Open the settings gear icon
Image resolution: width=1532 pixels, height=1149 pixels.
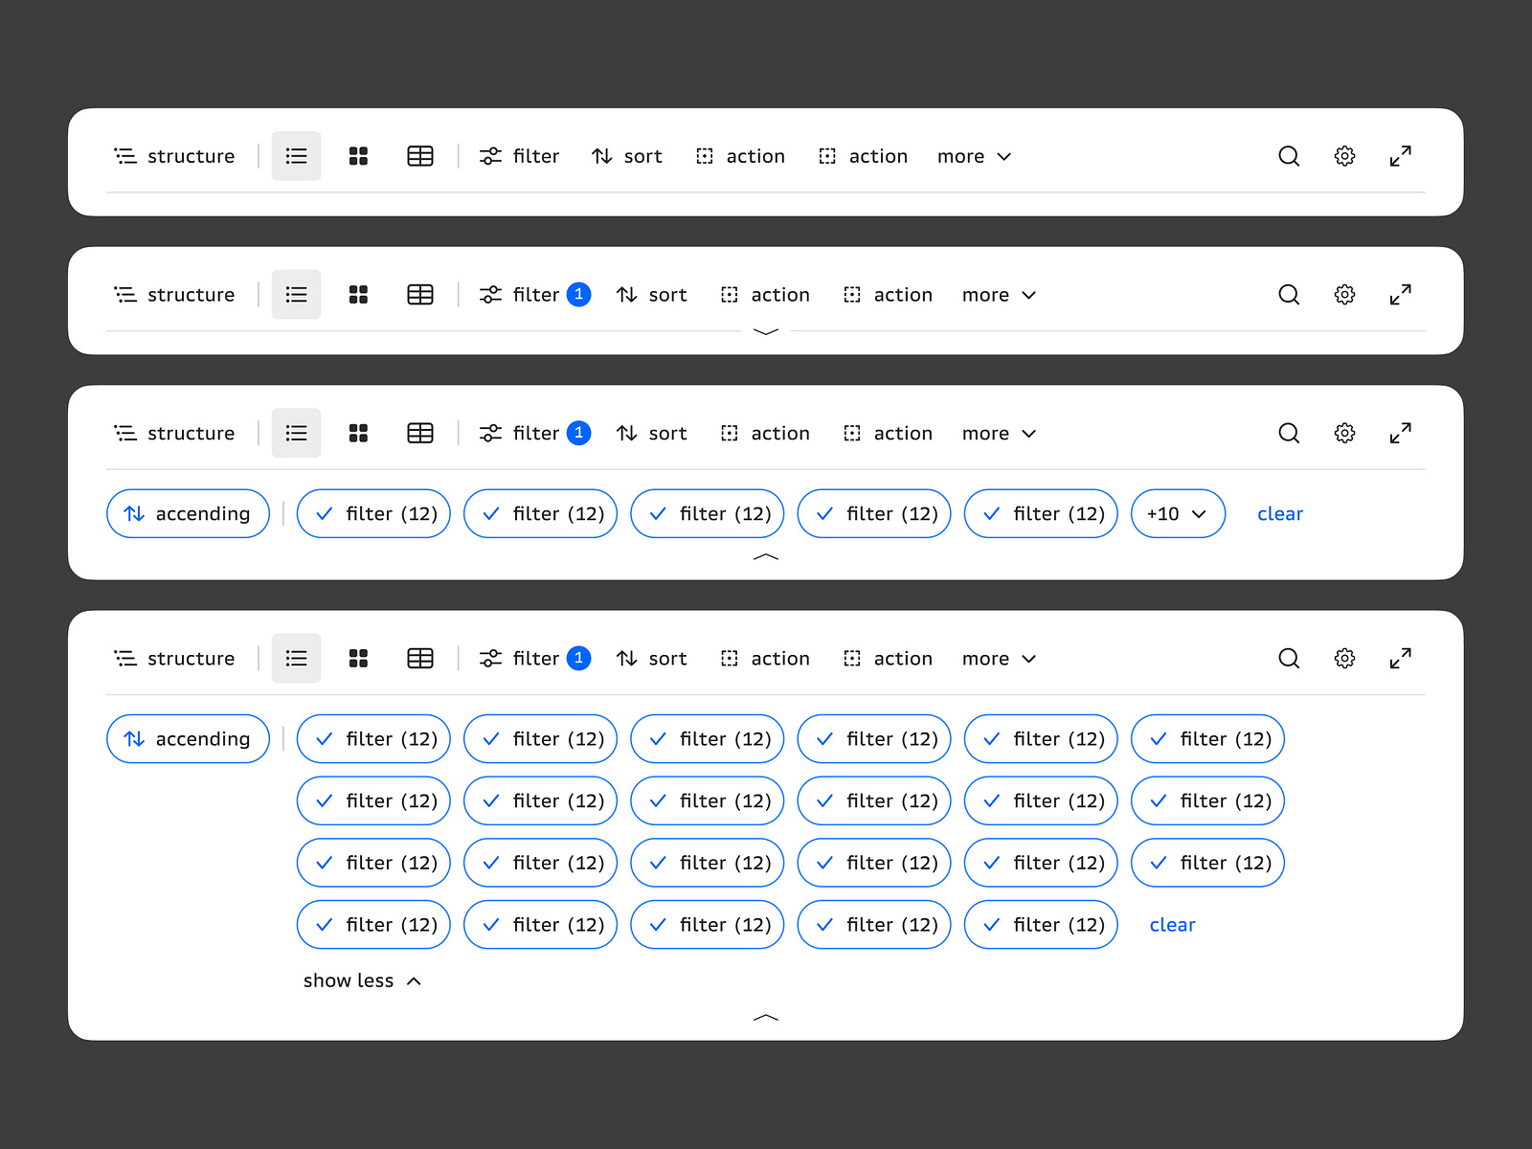(1344, 156)
